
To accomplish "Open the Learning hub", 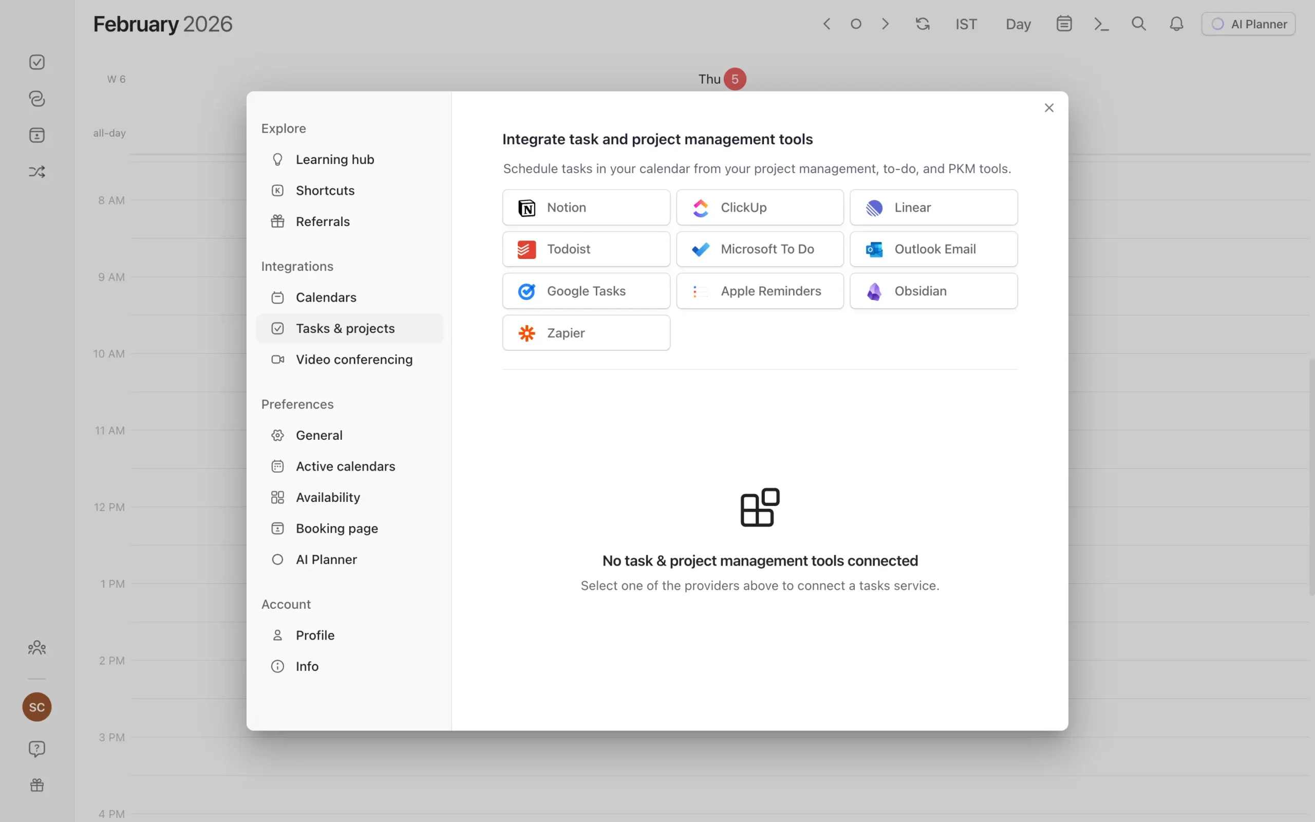I will coord(335,159).
